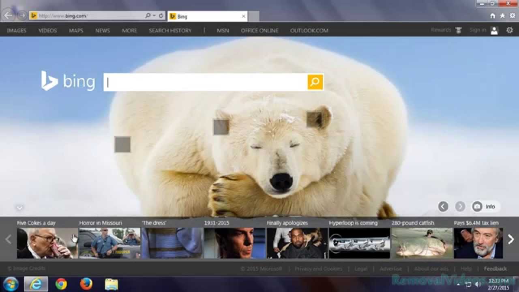Open the 'Finally apologizes' story thumbnail

pos(297,243)
